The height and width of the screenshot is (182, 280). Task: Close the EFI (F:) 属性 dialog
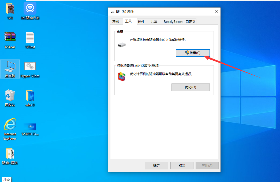tap(216, 11)
